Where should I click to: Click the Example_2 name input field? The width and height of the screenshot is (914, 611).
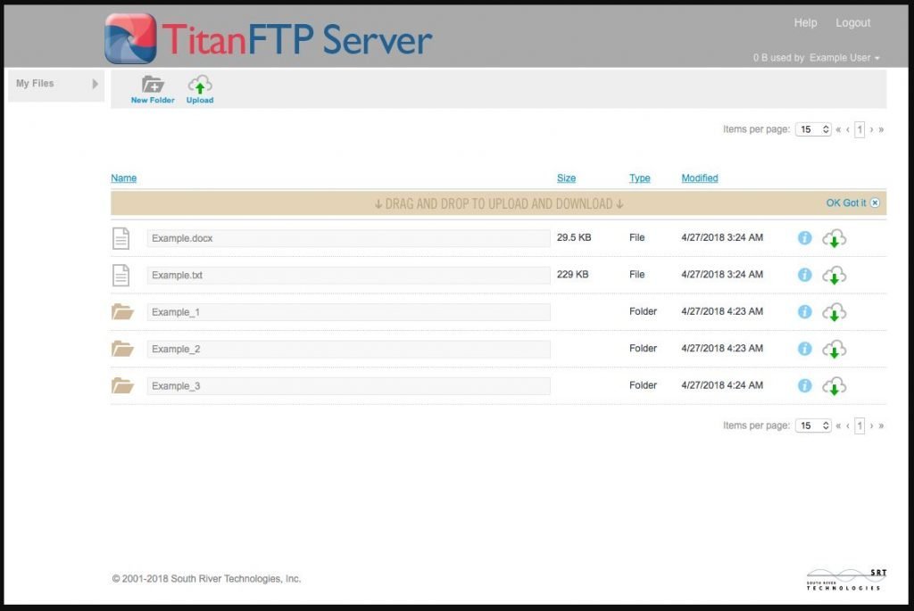pos(348,349)
